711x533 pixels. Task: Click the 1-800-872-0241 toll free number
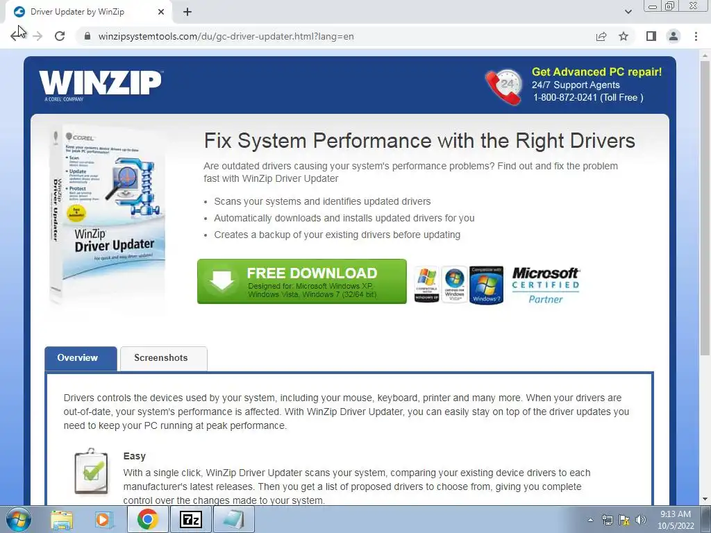pos(588,97)
